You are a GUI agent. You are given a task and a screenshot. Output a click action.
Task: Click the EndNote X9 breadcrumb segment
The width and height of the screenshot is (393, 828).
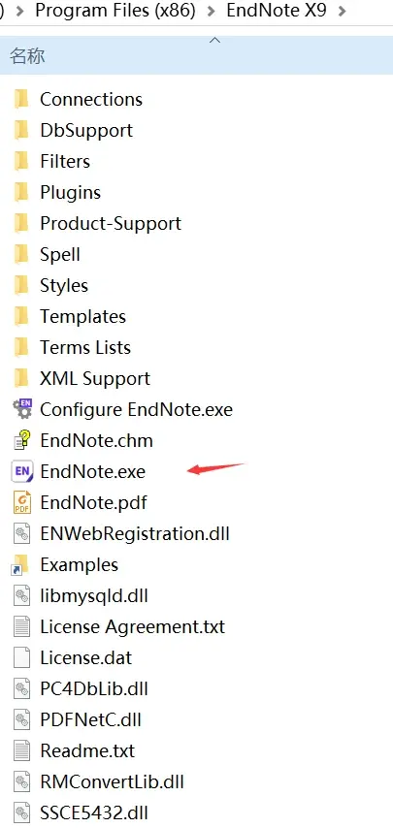277,10
